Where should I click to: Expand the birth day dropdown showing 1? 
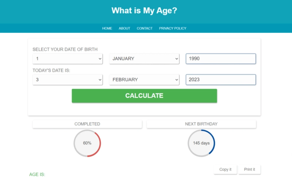point(68,59)
